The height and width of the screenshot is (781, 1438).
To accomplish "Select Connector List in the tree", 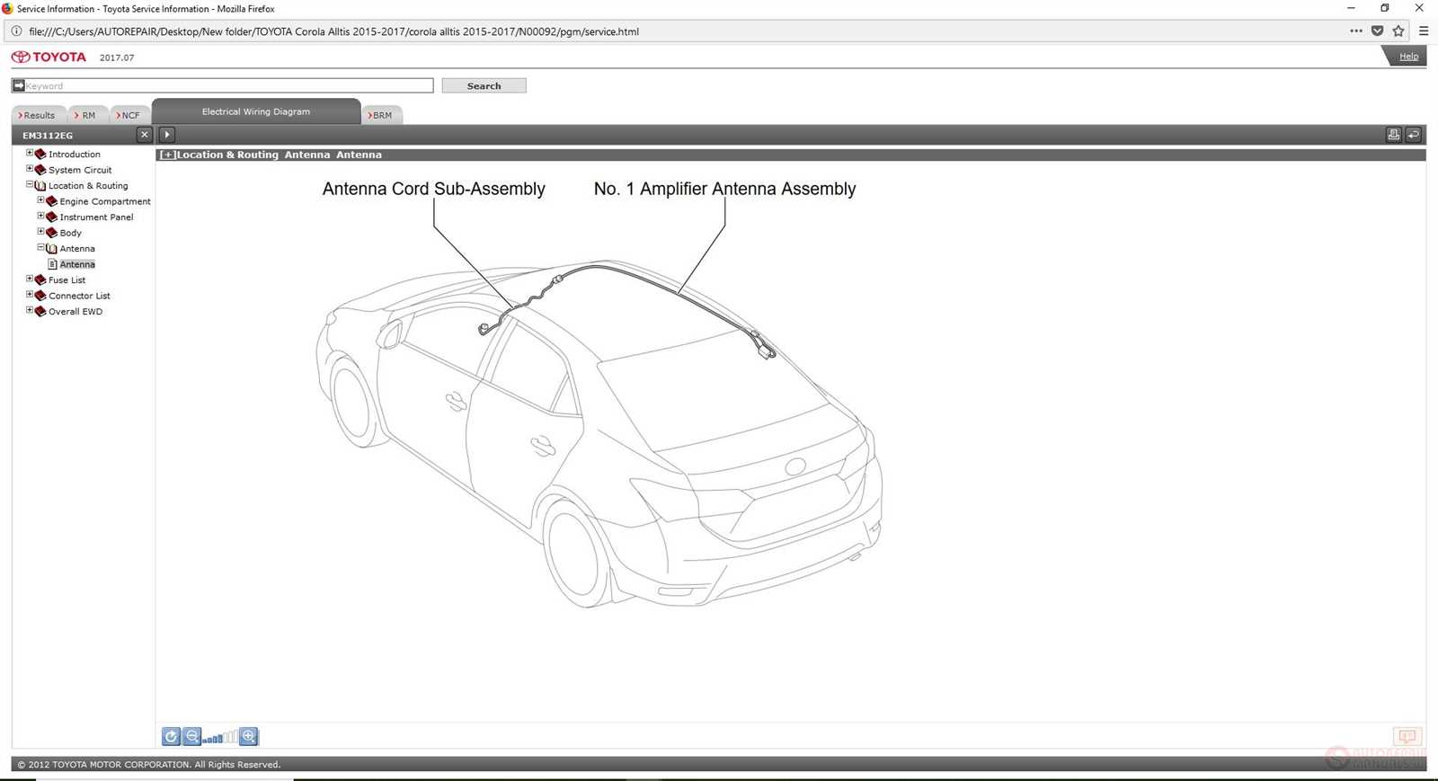I will (79, 296).
